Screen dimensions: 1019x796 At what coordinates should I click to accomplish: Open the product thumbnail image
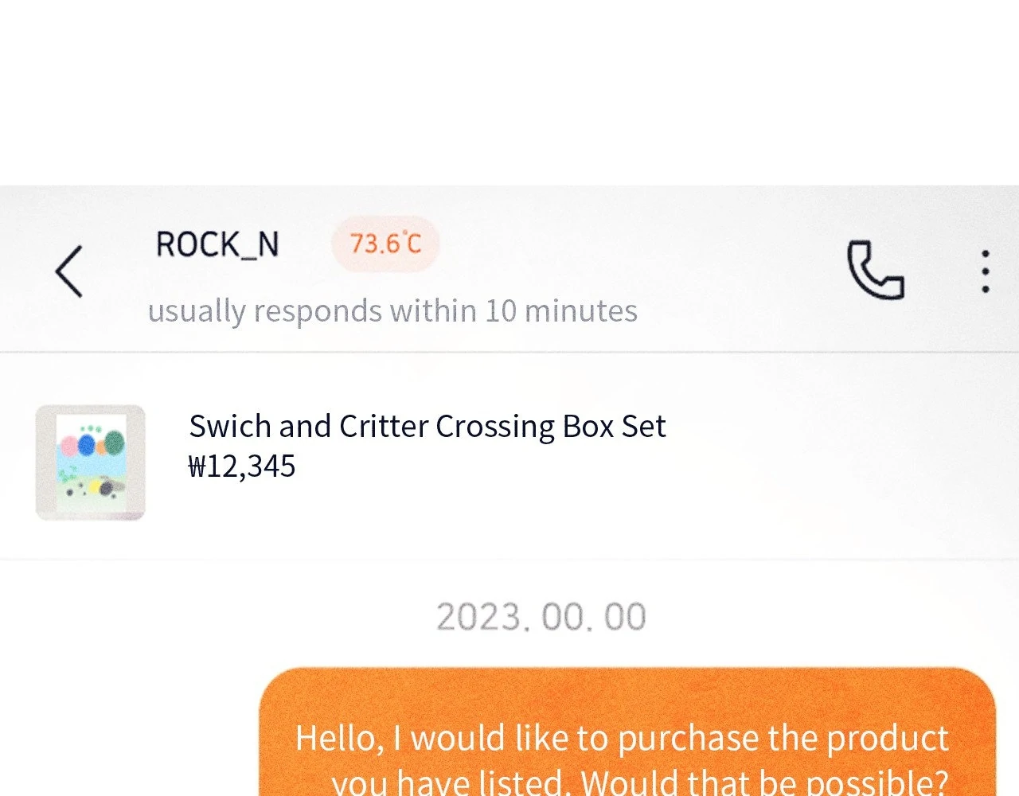[91, 462]
